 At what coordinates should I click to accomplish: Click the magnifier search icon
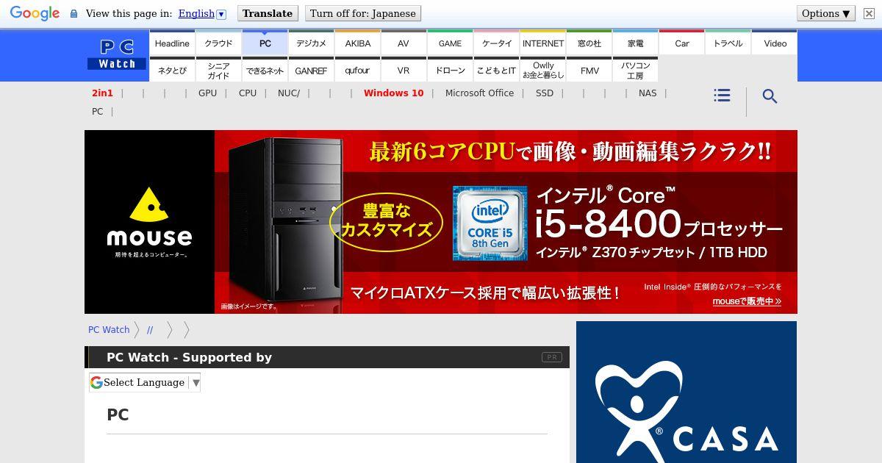(x=770, y=96)
